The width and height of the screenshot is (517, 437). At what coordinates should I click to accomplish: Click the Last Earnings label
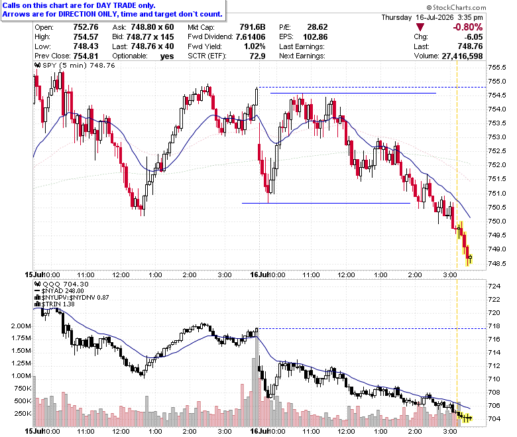coord(302,46)
